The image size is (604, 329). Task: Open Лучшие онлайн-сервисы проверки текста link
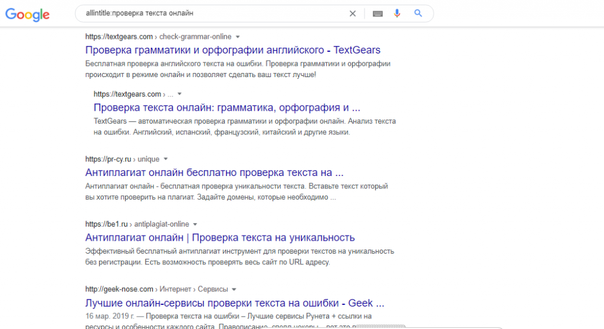(235, 303)
